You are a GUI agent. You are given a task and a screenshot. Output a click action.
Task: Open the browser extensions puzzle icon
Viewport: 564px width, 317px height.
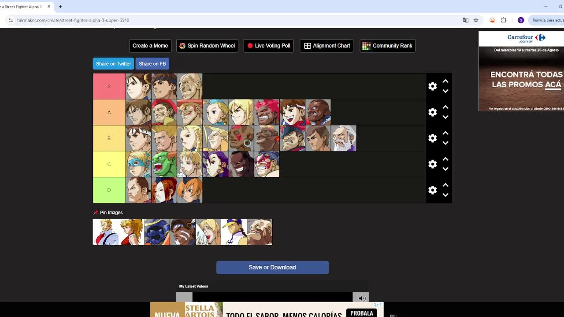[x=504, y=20]
